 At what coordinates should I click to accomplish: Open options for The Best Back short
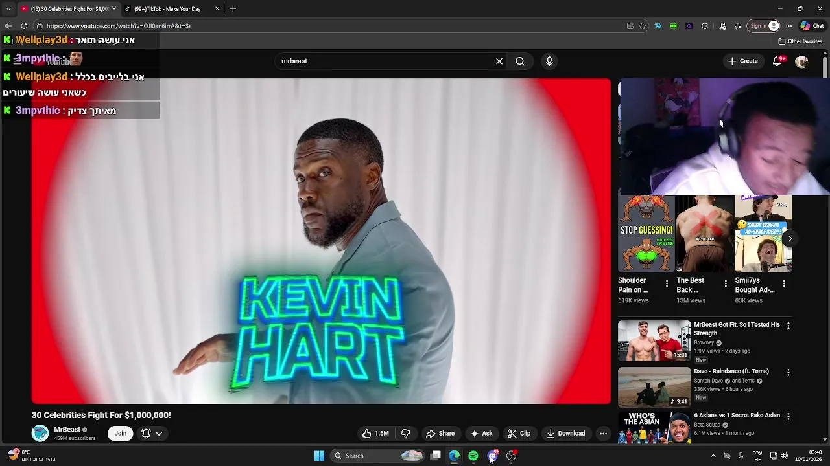726,283
